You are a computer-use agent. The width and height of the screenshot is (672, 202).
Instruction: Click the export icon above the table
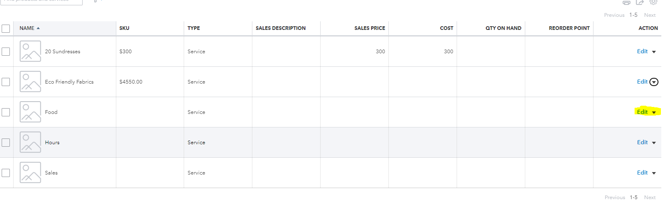[640, 2]
